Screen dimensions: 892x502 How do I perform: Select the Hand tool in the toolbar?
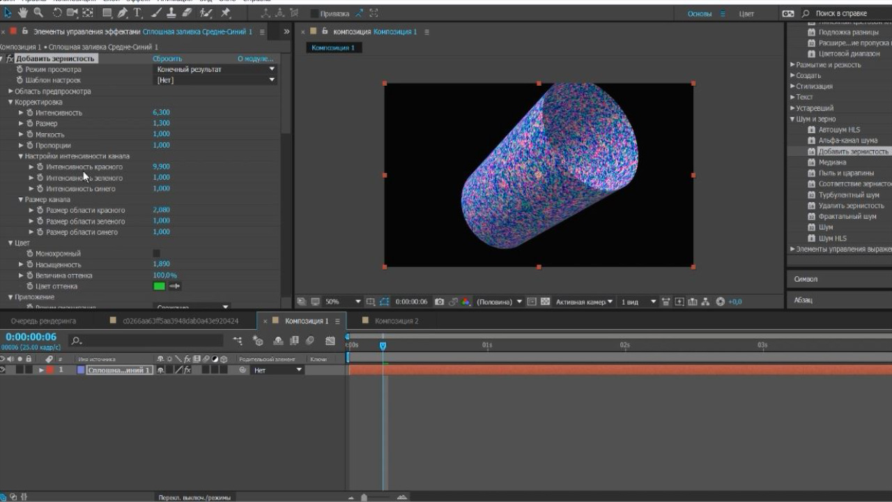pyautogui.click(x=22, y=13)
